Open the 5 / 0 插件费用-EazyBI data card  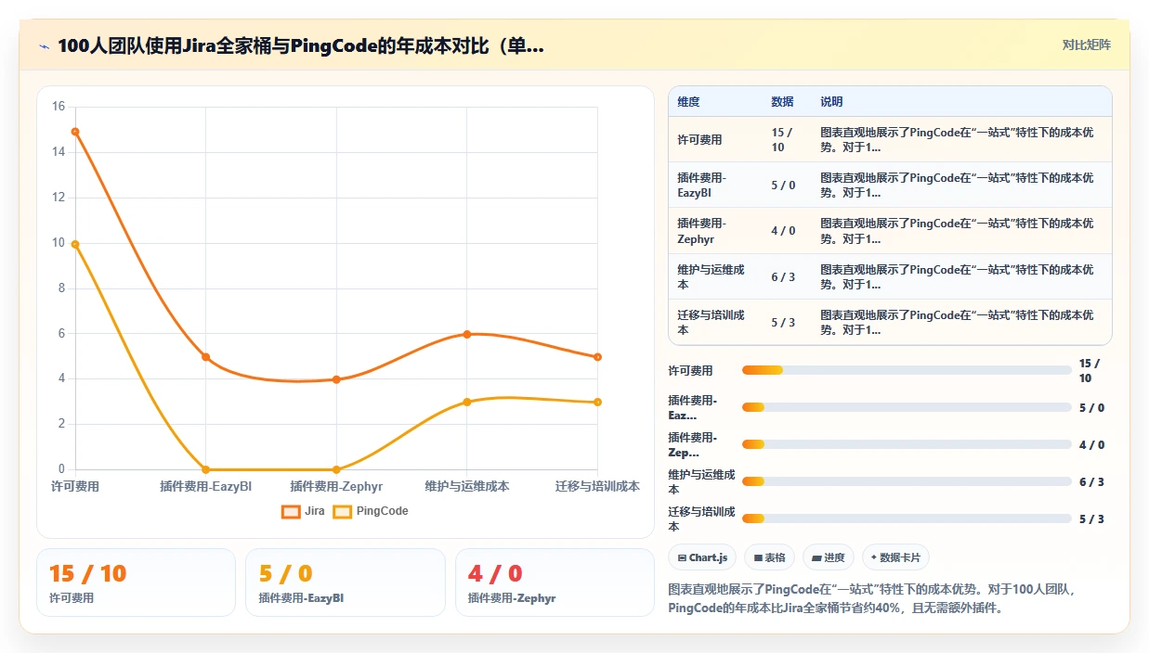[x=345, y=583]
